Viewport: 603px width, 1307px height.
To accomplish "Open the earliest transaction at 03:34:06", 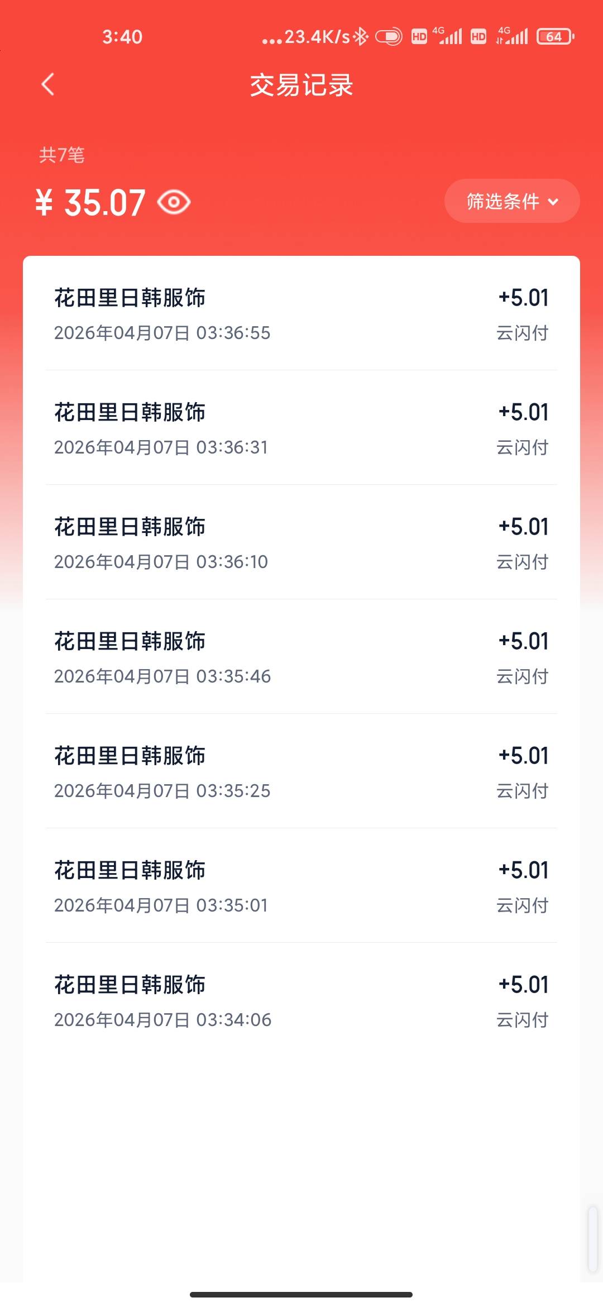I will point(301,1001).
